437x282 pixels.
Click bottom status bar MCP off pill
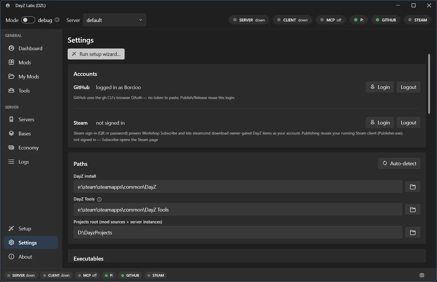87,275
